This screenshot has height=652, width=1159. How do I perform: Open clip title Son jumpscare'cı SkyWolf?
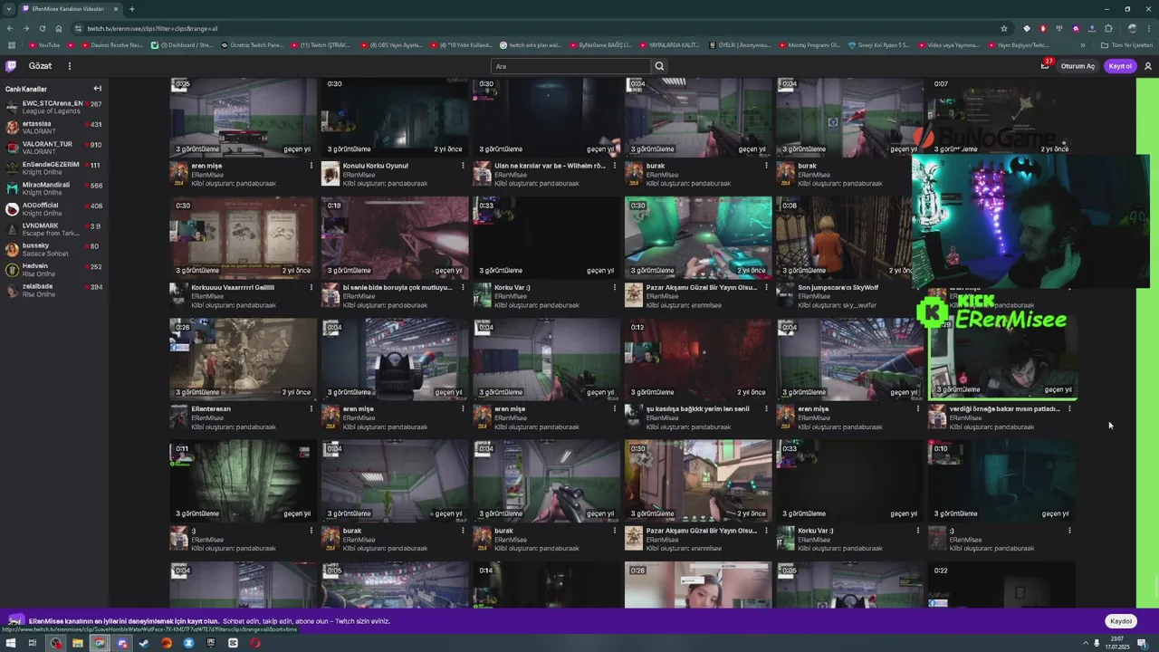(838, 288)
